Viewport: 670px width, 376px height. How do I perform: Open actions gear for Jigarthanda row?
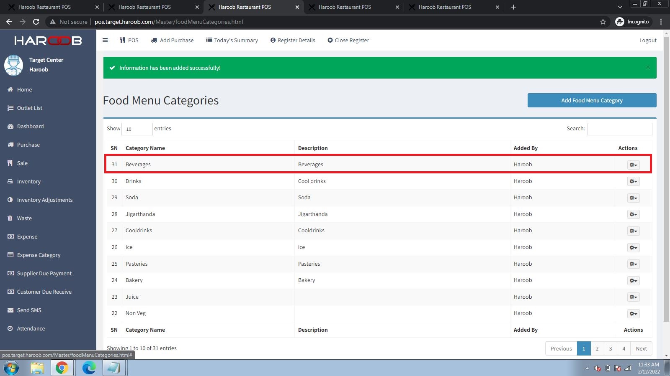coord(633,214)
